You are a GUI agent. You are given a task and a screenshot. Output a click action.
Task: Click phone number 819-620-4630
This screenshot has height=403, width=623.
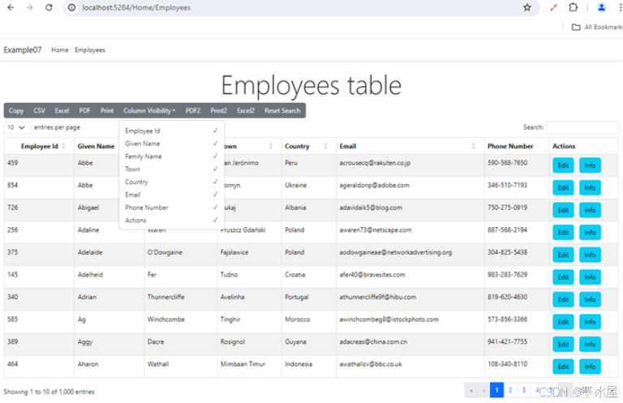click(507, 297)
